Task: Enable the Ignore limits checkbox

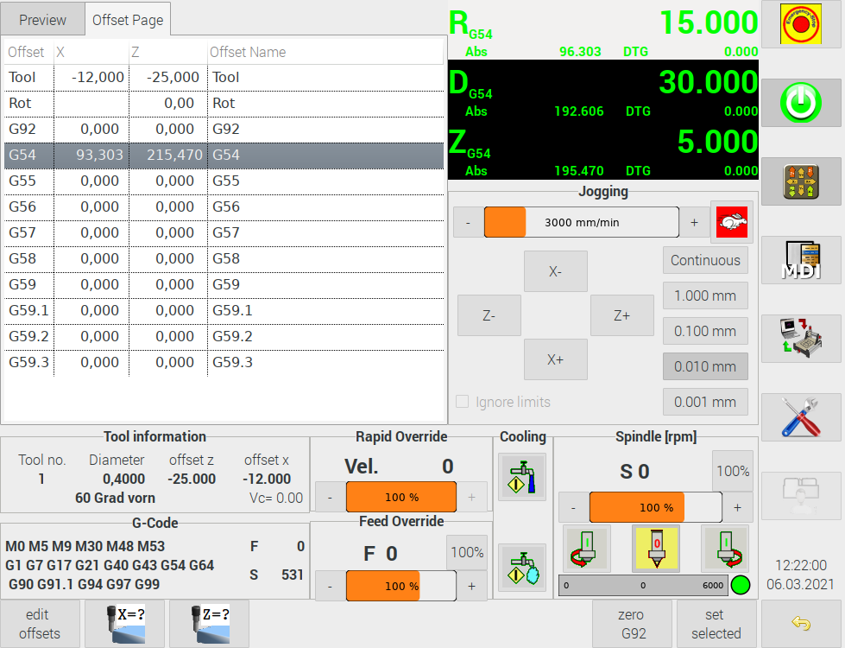Action: pos(463,402)
